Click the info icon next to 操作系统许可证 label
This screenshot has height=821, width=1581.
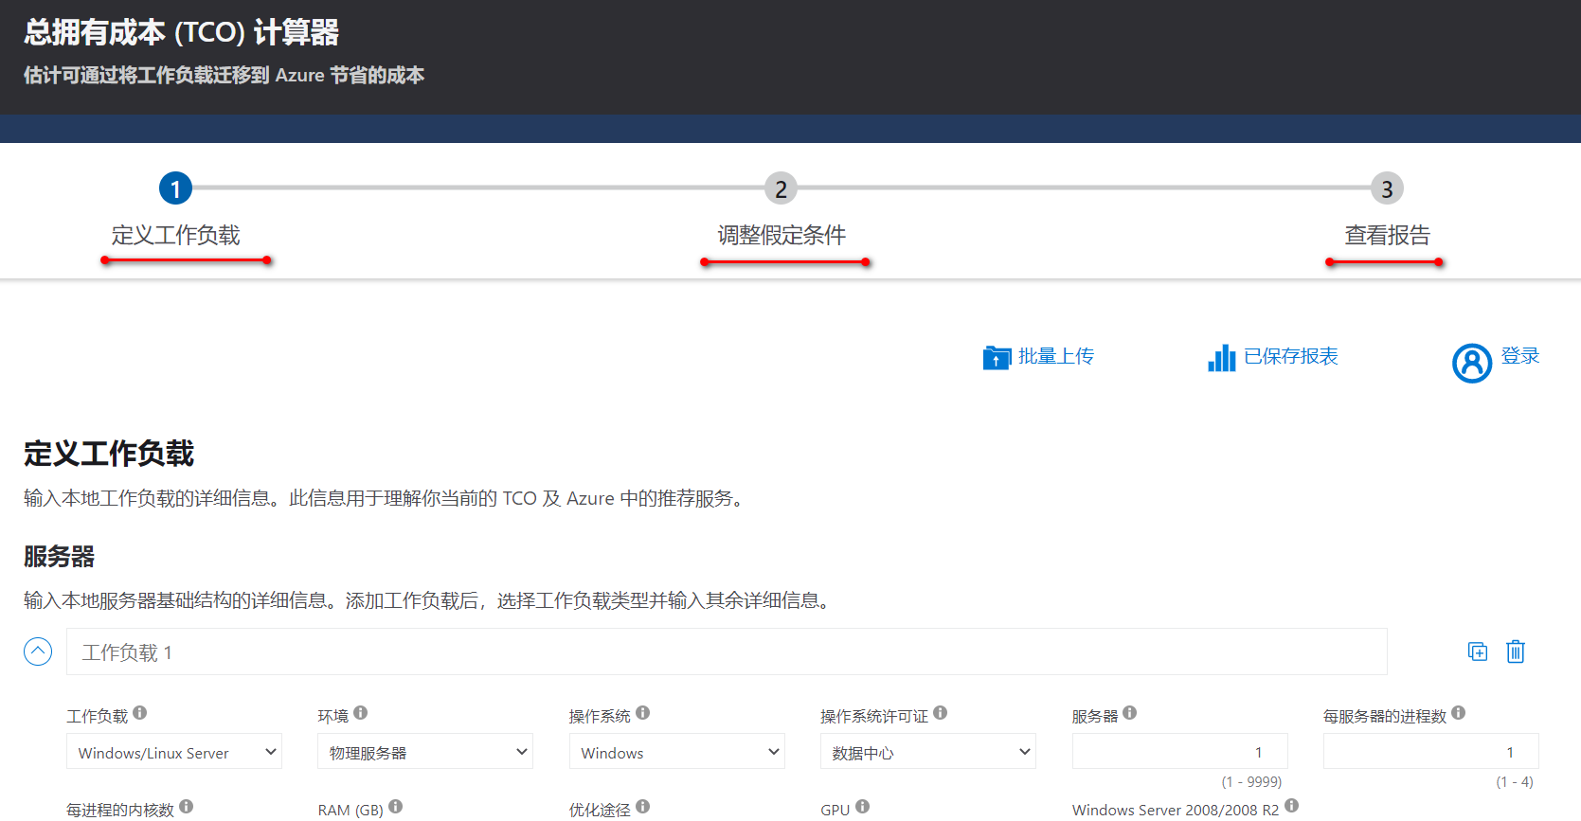click(941, 713)
